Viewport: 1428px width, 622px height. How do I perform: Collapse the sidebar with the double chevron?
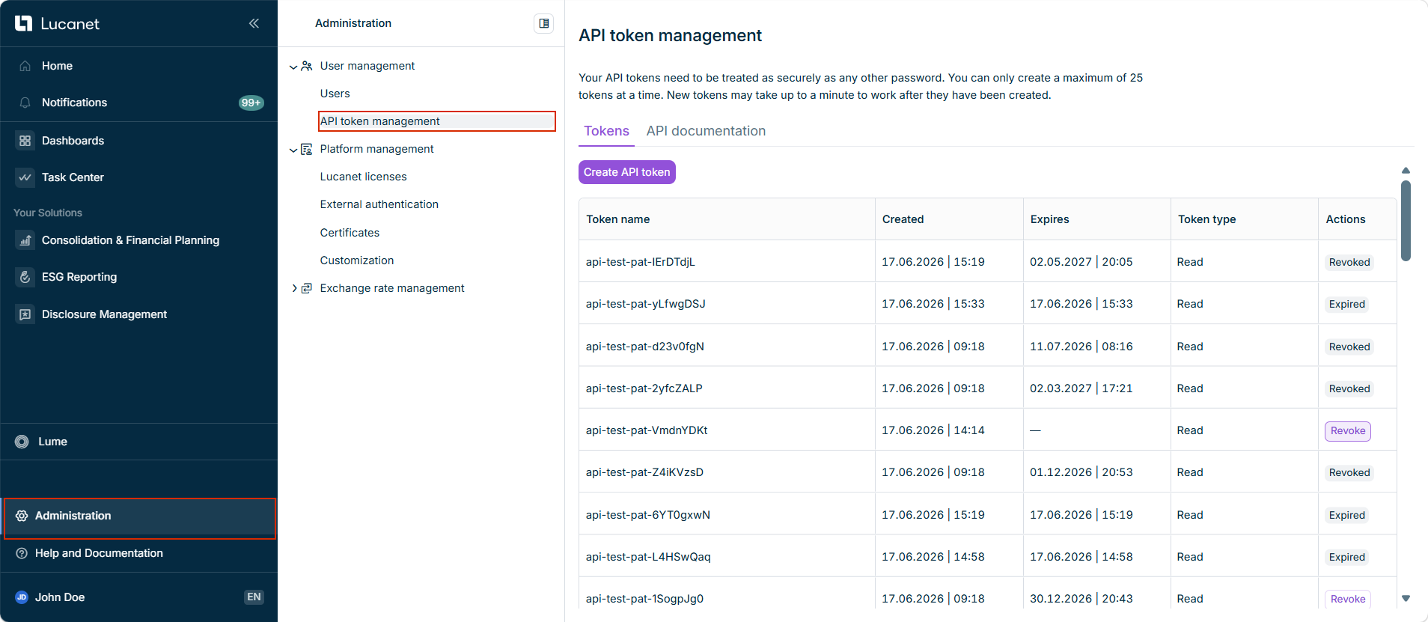(254, 23)
